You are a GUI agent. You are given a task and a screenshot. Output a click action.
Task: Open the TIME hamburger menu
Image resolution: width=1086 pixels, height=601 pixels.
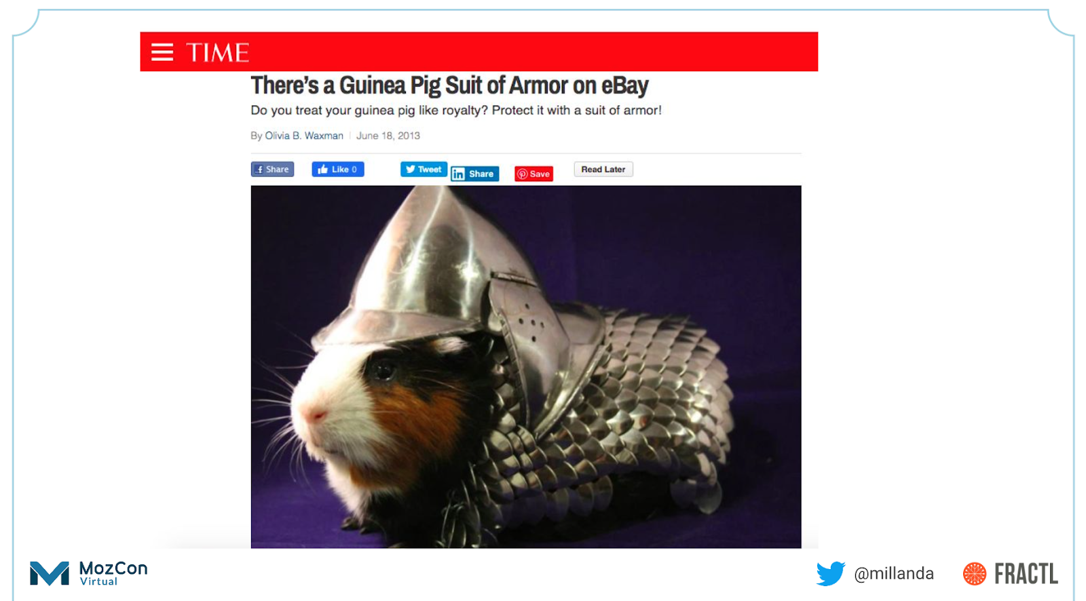pyautogui.click(x=162, y=52)
